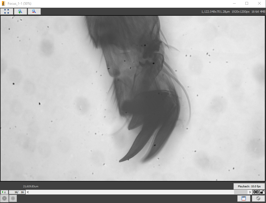Click the right arrow of z scrollbar
This screenshot has width=266, height=203.
point(250,192)
